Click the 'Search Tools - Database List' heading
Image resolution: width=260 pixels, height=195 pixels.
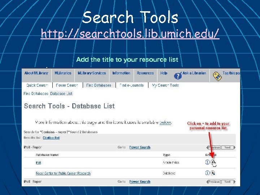[69, 106]
